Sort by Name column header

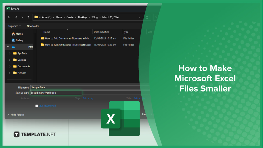pos(47,32)
